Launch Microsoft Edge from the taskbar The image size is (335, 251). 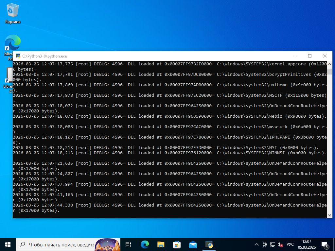pos(145,244)
